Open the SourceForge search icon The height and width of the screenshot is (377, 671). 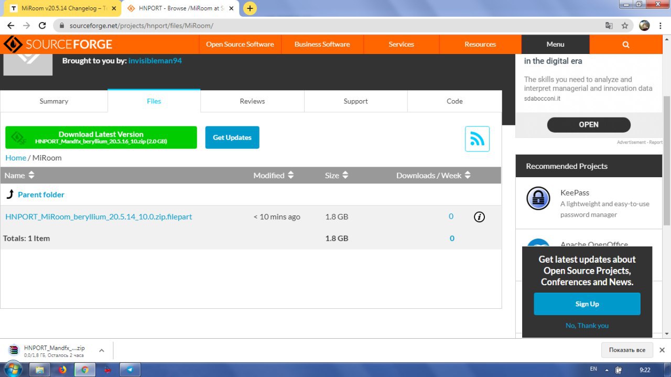tap(625, 45)
